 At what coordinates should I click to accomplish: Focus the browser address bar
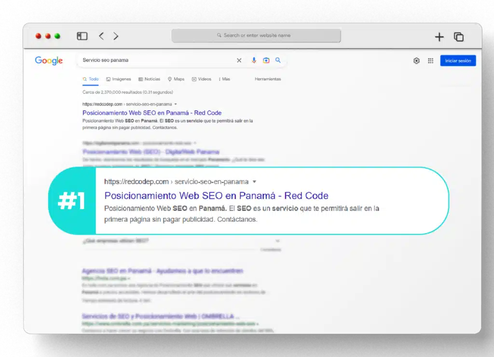pyautogui.click(x=256, y=36)
